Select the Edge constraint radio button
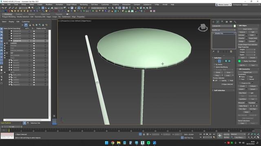 [x=248, y=77]
